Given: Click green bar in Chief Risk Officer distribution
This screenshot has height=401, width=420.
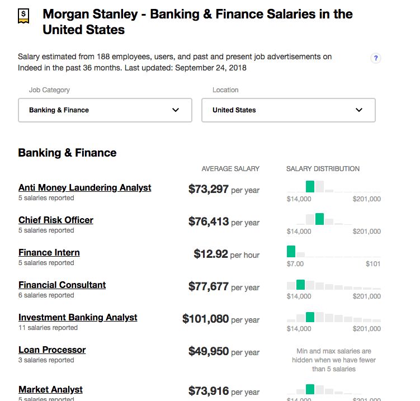Looking at the screenshot, I should tap(319, 219).
